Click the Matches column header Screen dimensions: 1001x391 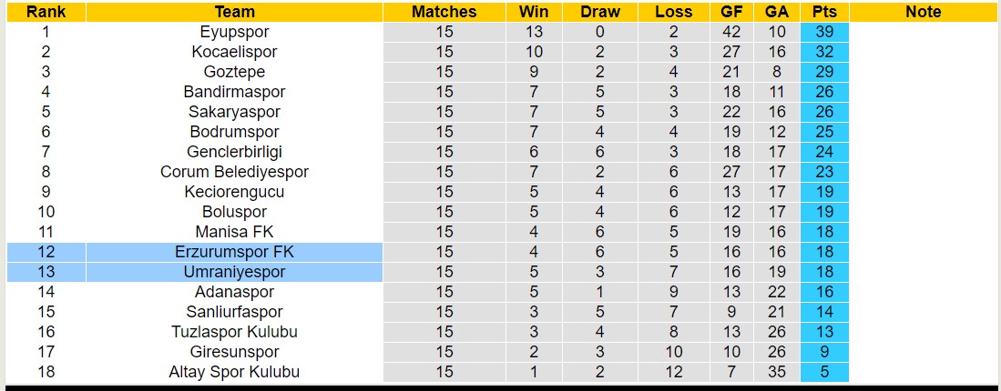[x=444, y=12]
